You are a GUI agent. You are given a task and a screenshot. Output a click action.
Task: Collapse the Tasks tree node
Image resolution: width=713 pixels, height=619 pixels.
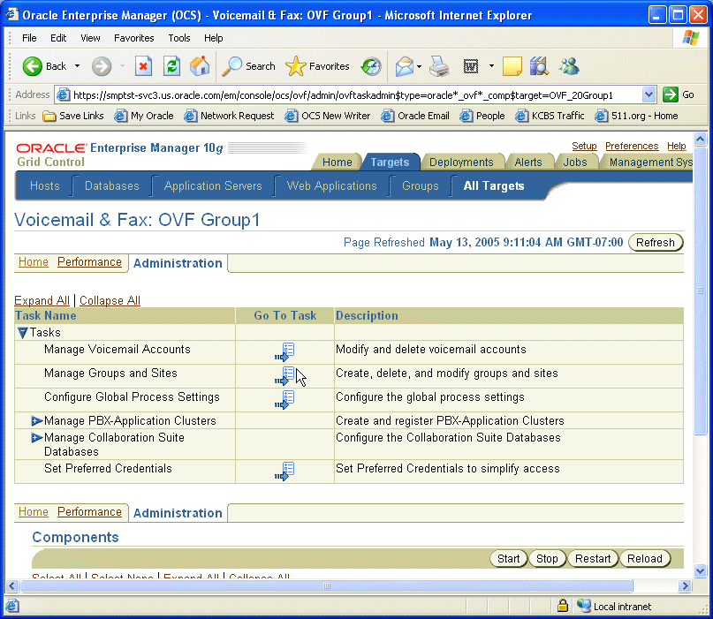21,332
